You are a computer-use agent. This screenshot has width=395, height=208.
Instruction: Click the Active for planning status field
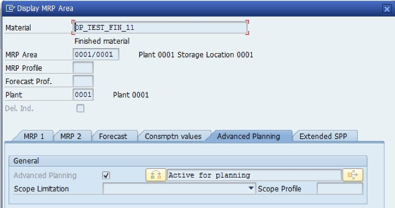(x=254, y=175)
